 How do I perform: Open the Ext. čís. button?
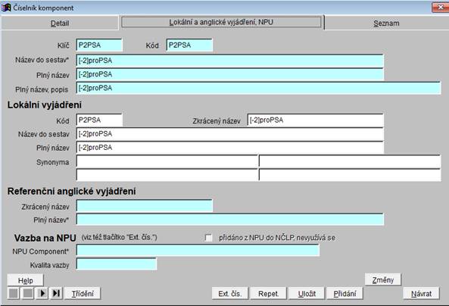pyautogui.click(x=230, y=293)
